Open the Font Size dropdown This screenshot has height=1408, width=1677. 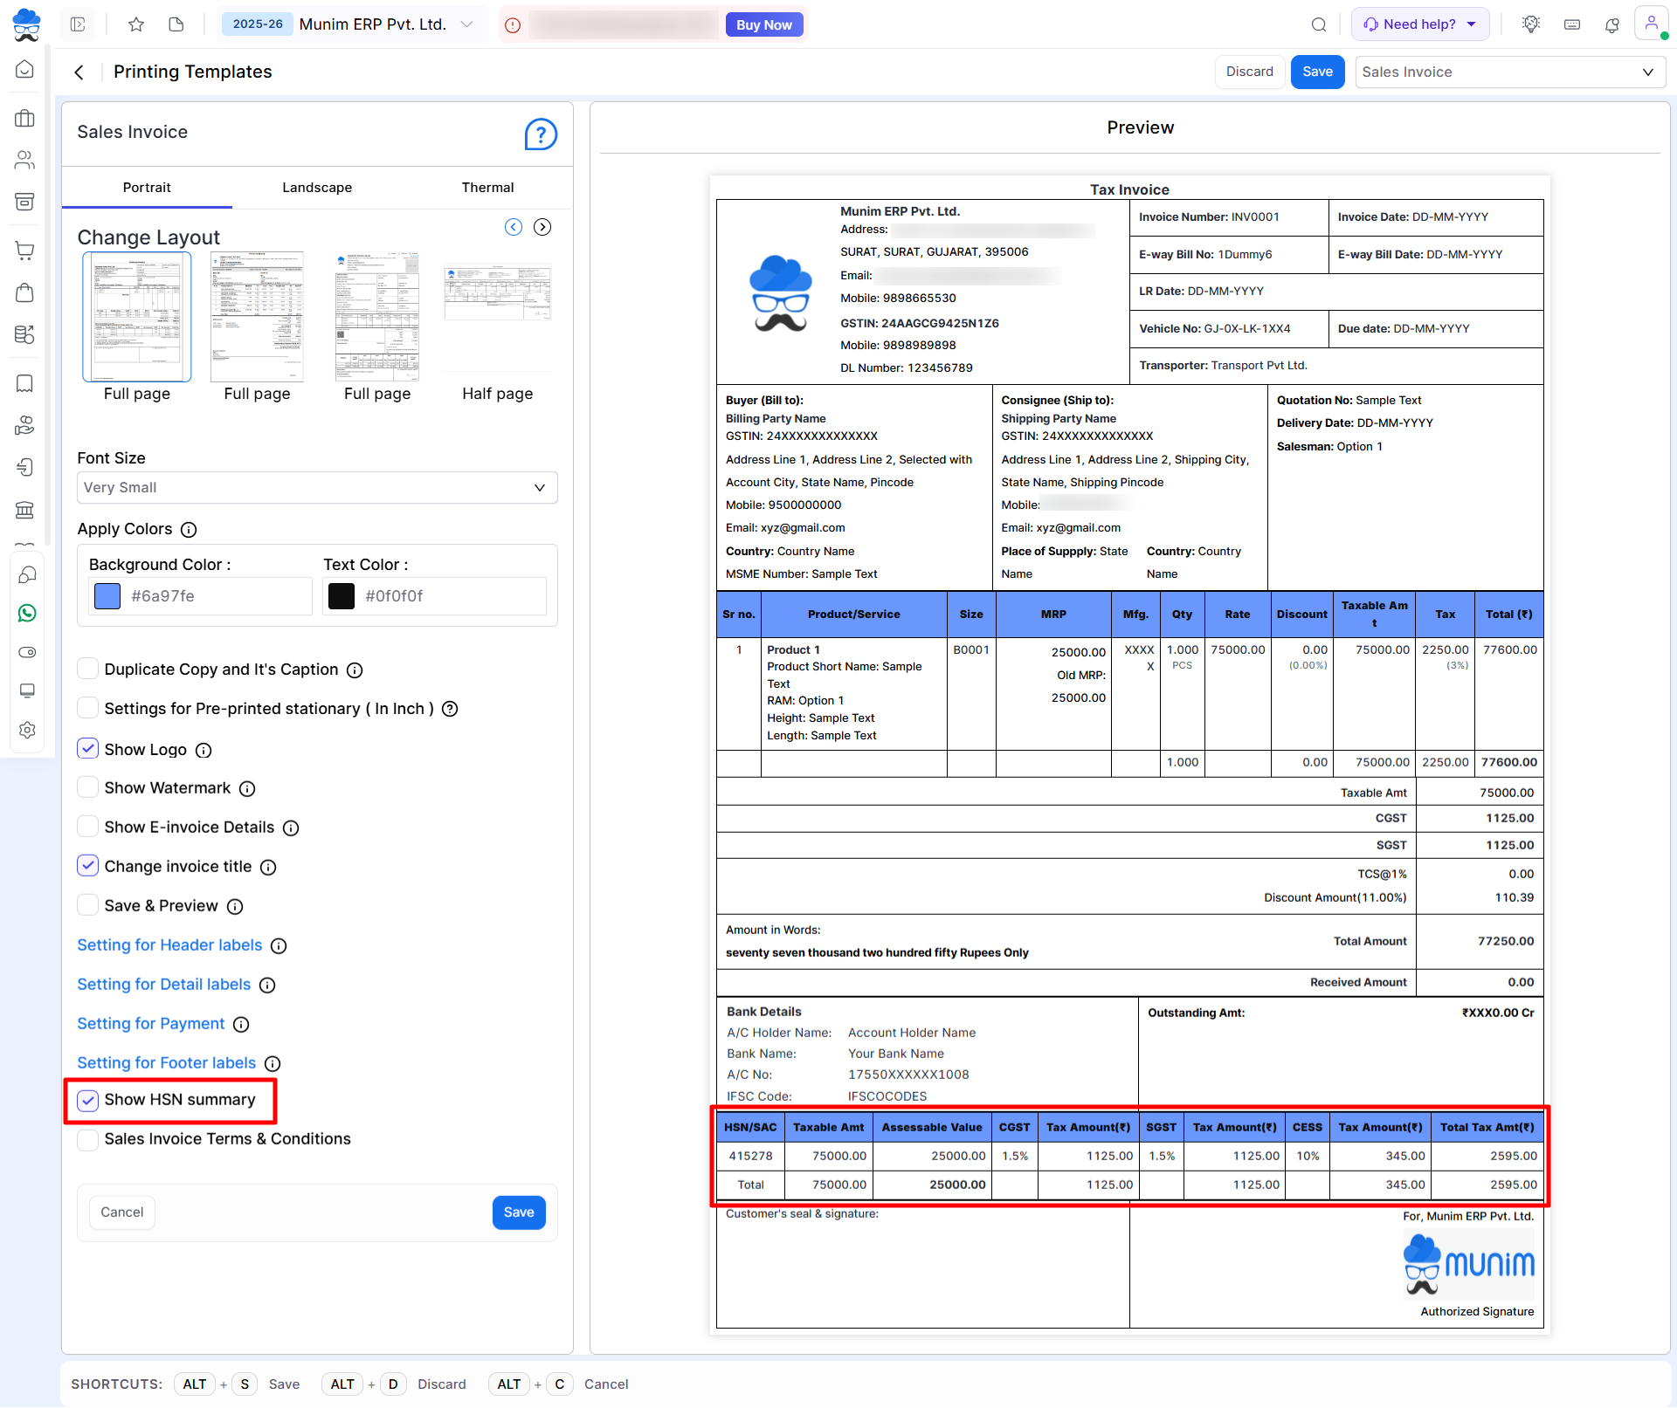coord(316,488)
